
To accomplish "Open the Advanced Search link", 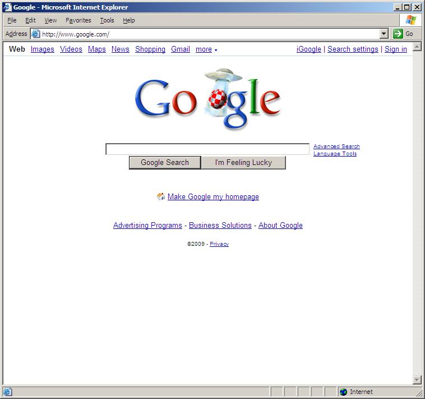I will [x=336, y=146].
